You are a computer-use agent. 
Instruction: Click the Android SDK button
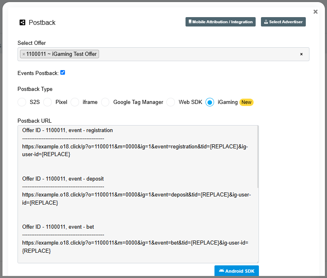tap(236, 271)
